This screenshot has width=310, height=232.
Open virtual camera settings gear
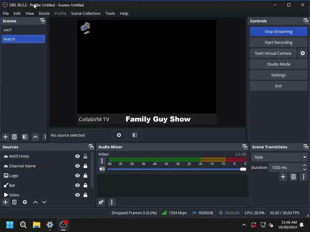click(303, 53)
